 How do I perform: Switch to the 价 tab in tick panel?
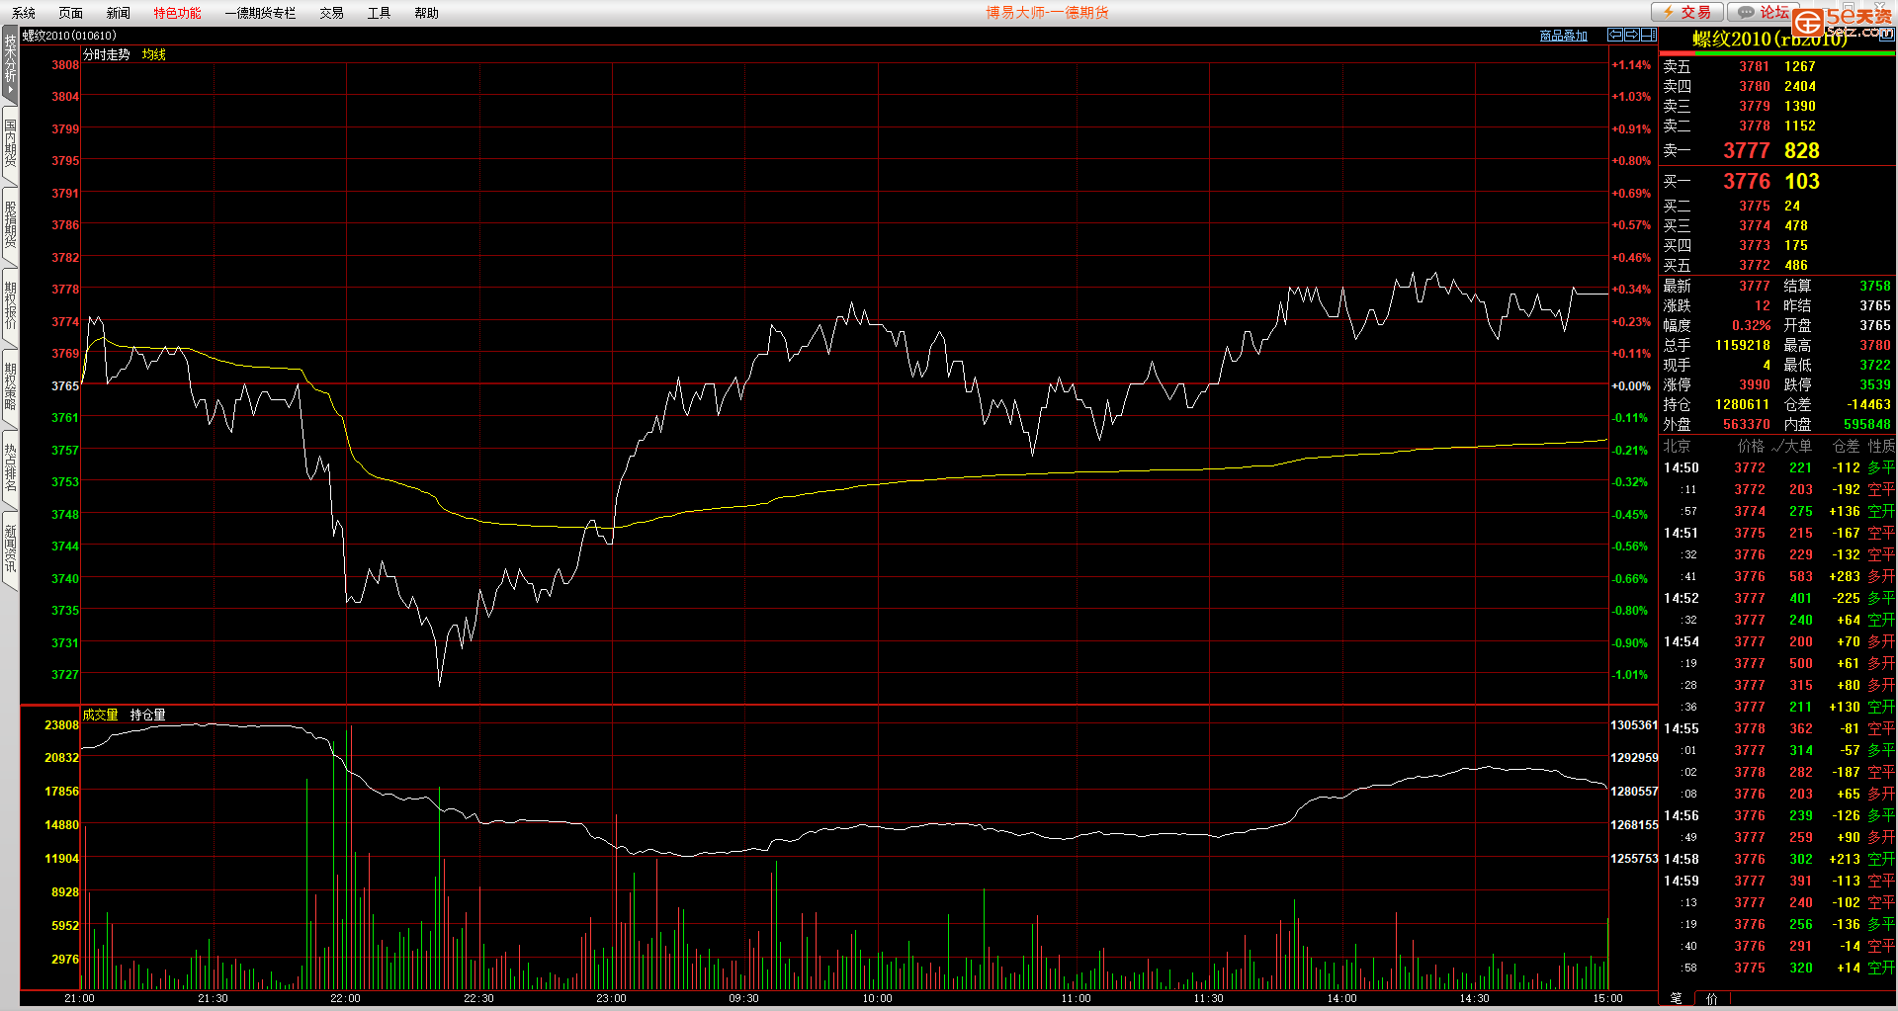(1712, 998)
